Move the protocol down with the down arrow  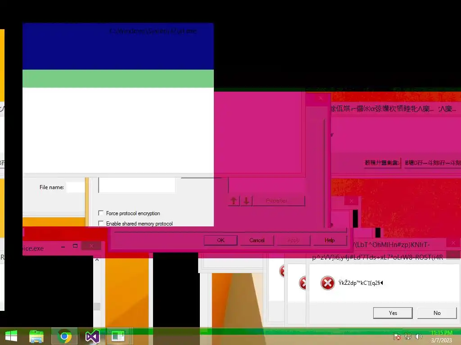(246, 201)
